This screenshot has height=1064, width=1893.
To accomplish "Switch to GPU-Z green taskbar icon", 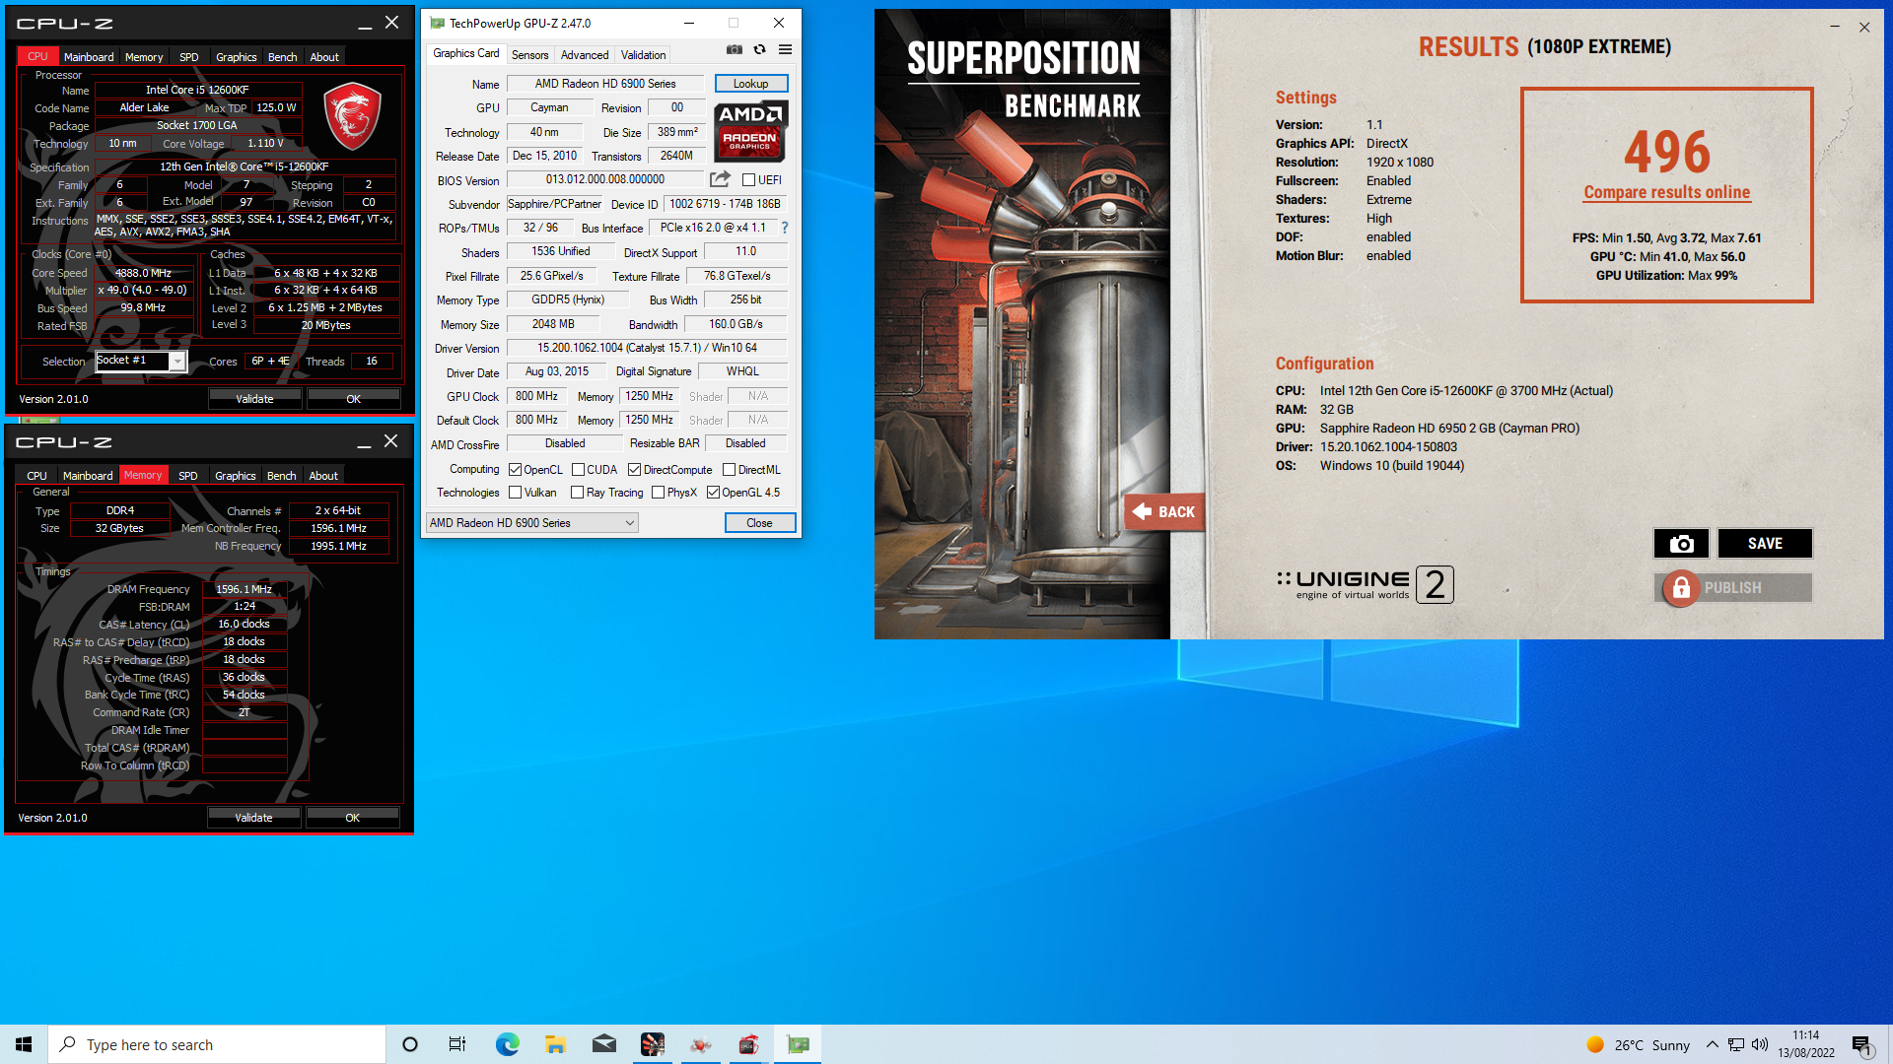I will (x=798, y=1044).
